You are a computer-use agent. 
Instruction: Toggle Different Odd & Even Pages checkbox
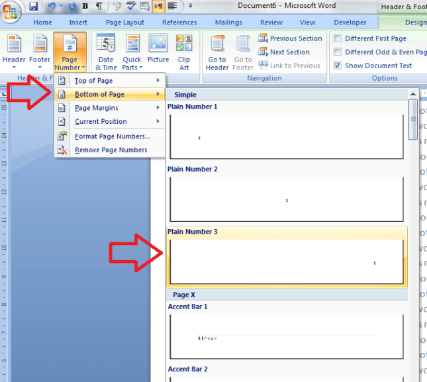point(338,52)
